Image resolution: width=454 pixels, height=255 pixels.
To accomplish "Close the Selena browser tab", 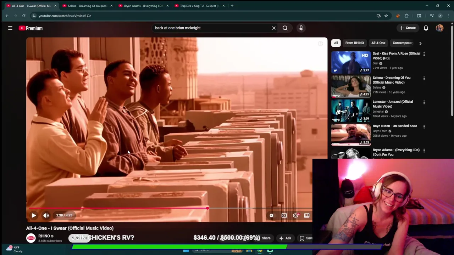I will pyautogui.click(x=111, y=6).
